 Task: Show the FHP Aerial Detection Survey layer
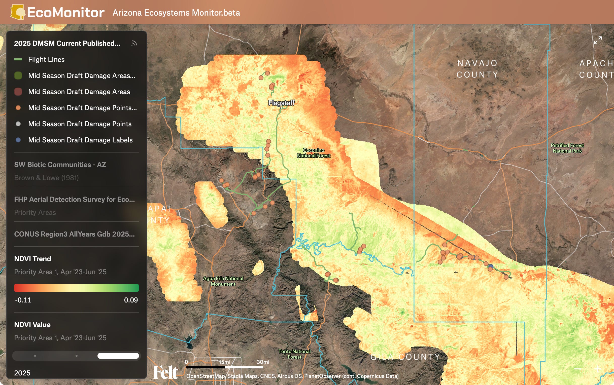coord(74,199)
